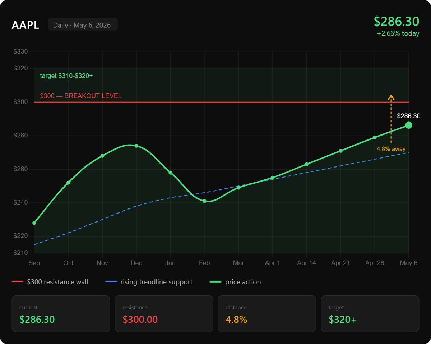The width and height of the screenshot is (431, 344).
Task: Click the green price action legend swatch
Action: [x=215, y=282]
